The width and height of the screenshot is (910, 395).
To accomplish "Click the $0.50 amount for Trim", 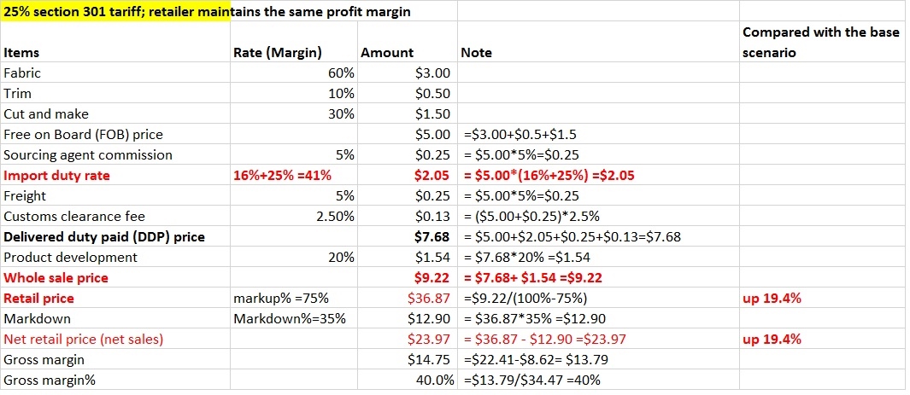I will [432, 94].
